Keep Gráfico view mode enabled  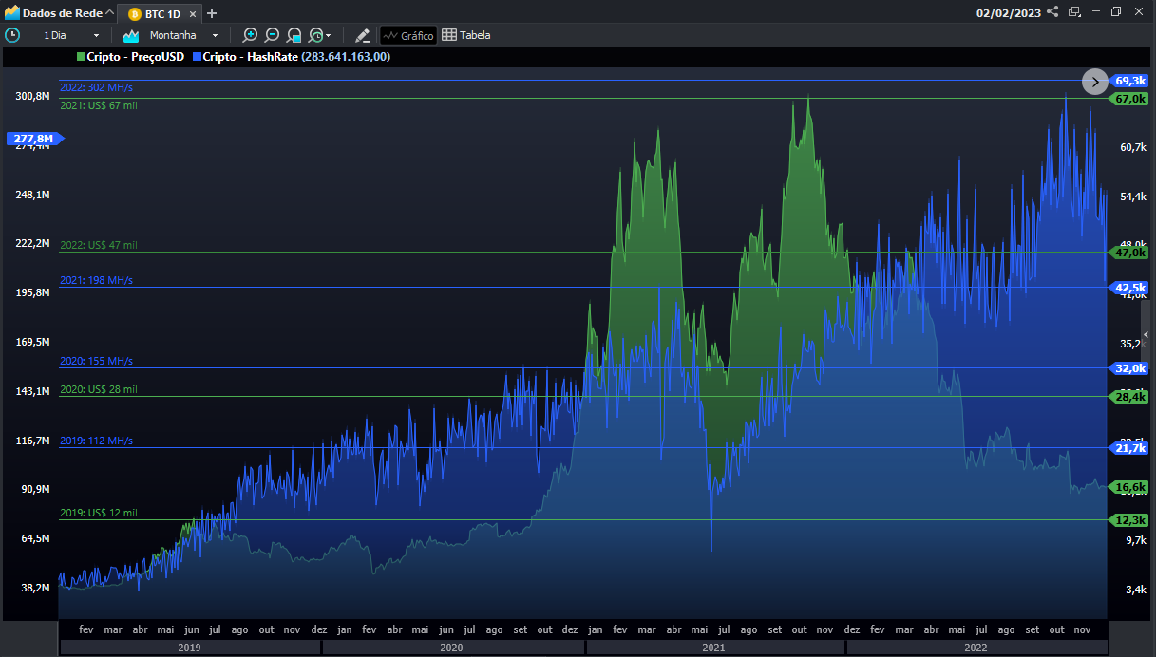click(x=408, y=34)
